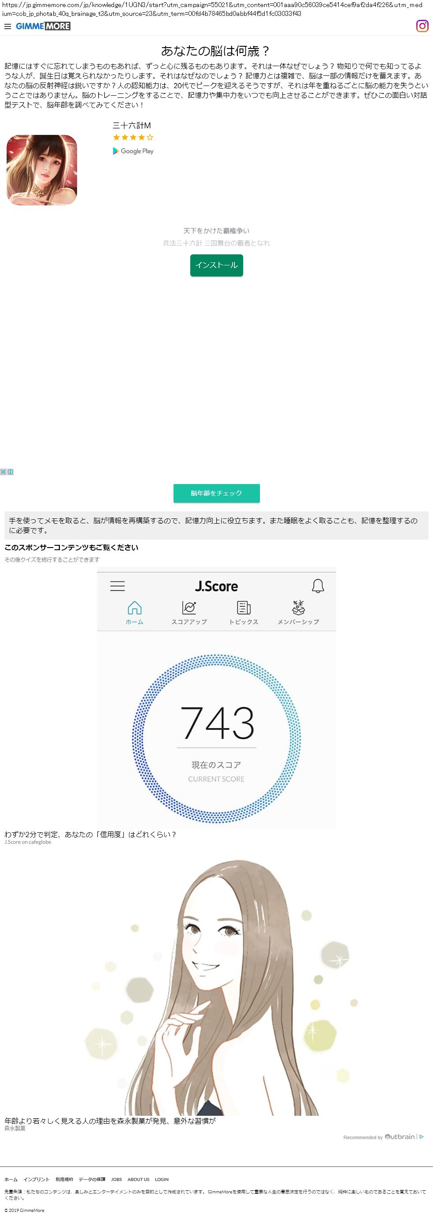The image size is (433, 1226).
Task: Click the Outbrain logo
Action: pos(400,1137)
